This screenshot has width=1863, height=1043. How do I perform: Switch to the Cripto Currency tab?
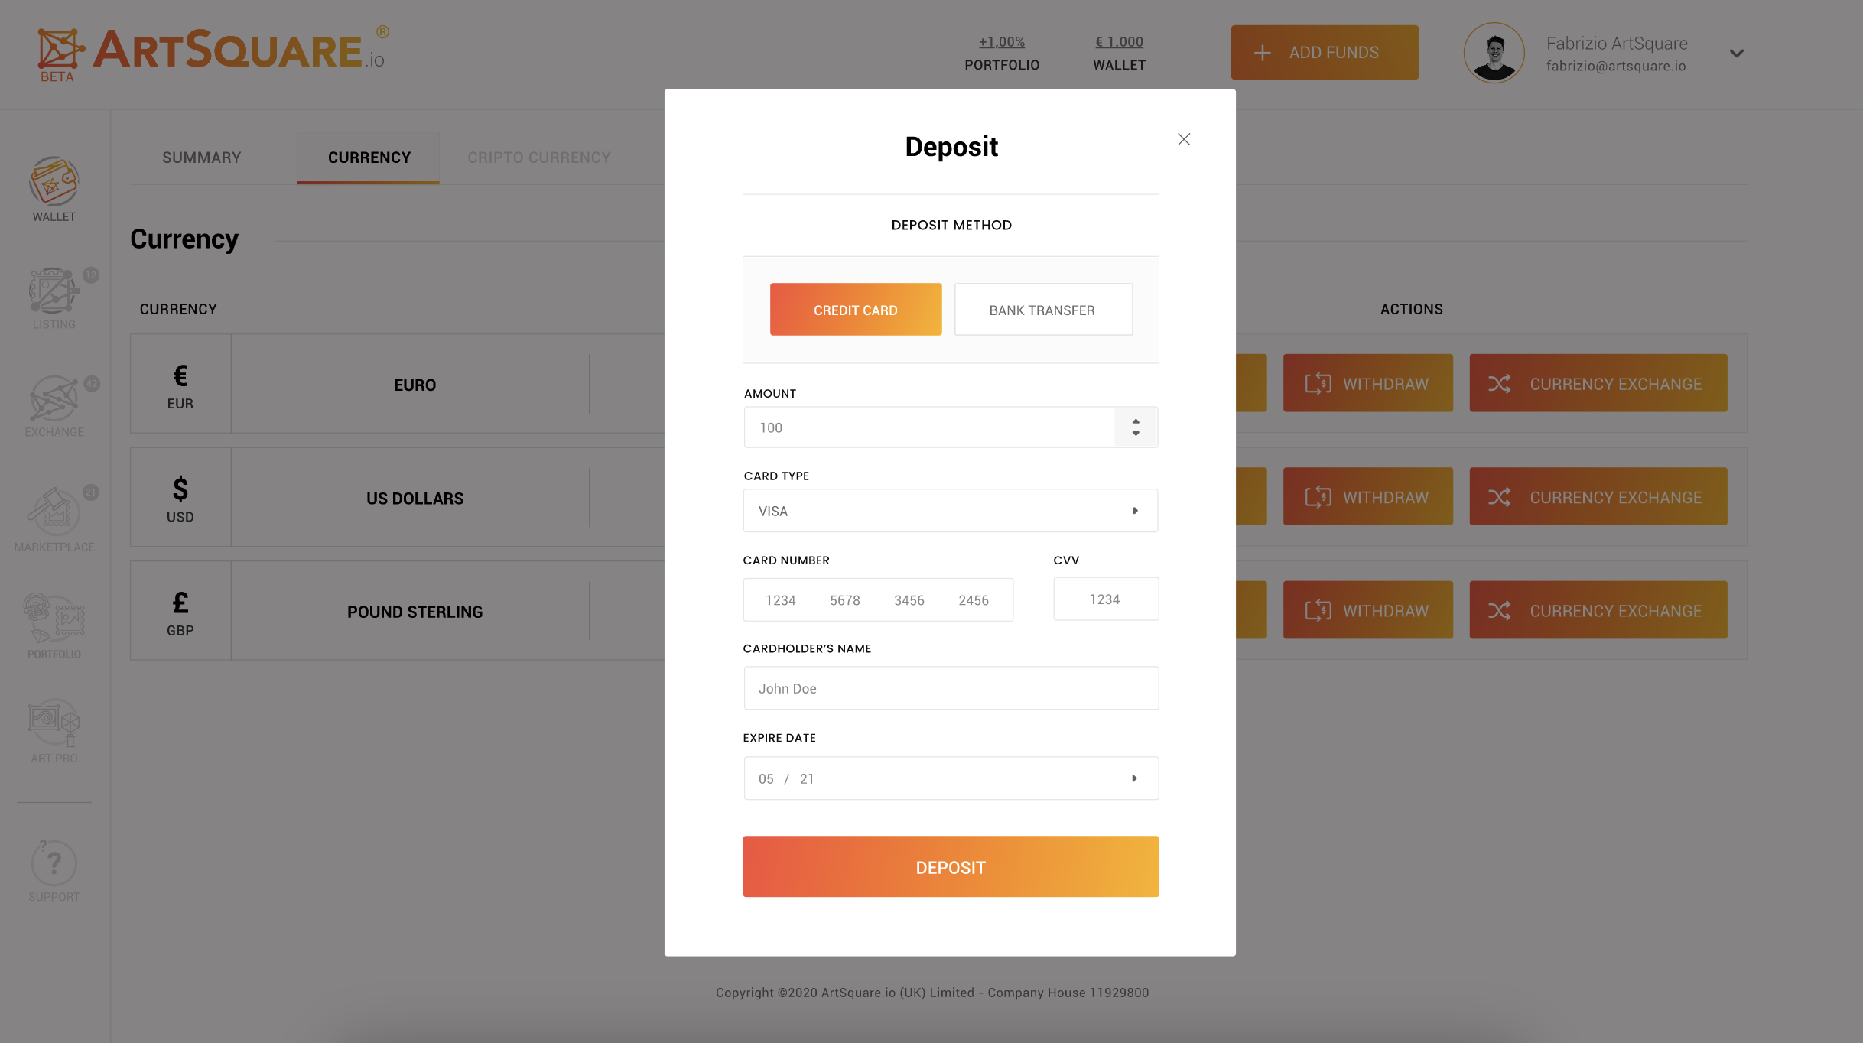(538, 158)
